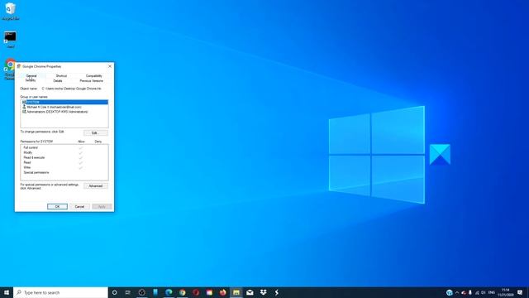Open the Windows Start menu
The width and height of the screenshot is (529, 298).
point(7,292)
